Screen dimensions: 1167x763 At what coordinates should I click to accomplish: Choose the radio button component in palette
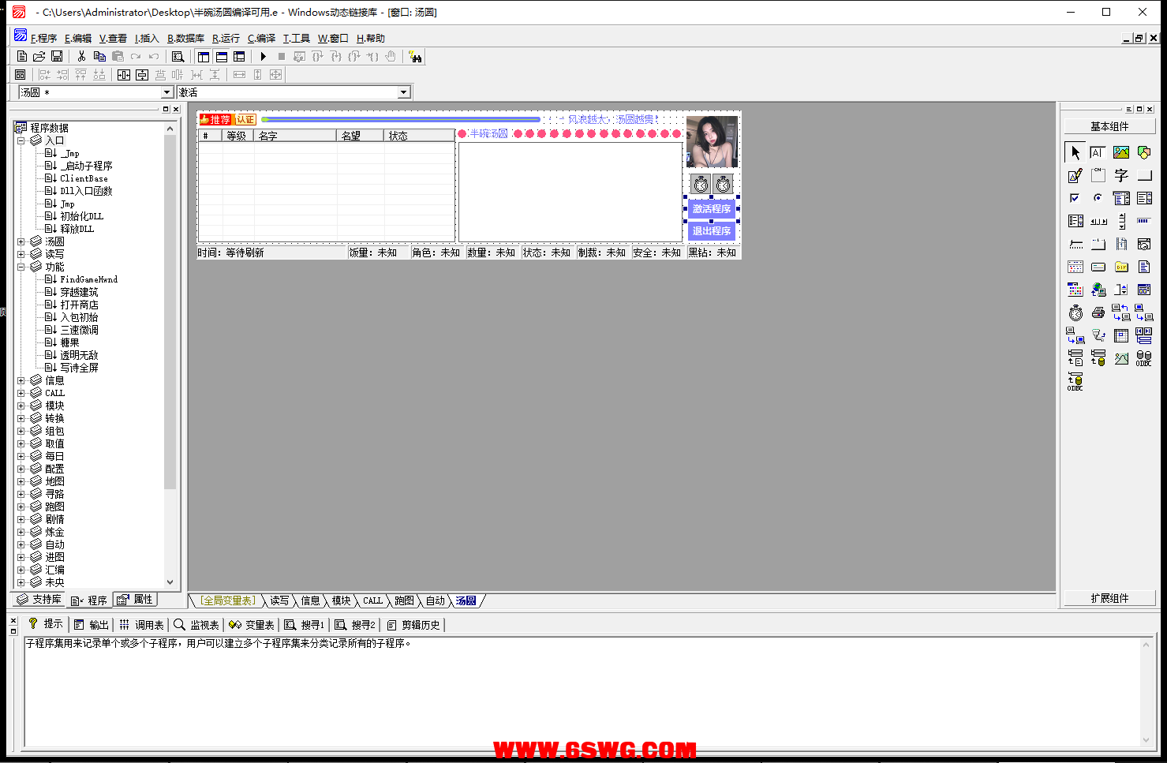(1098, 198)
